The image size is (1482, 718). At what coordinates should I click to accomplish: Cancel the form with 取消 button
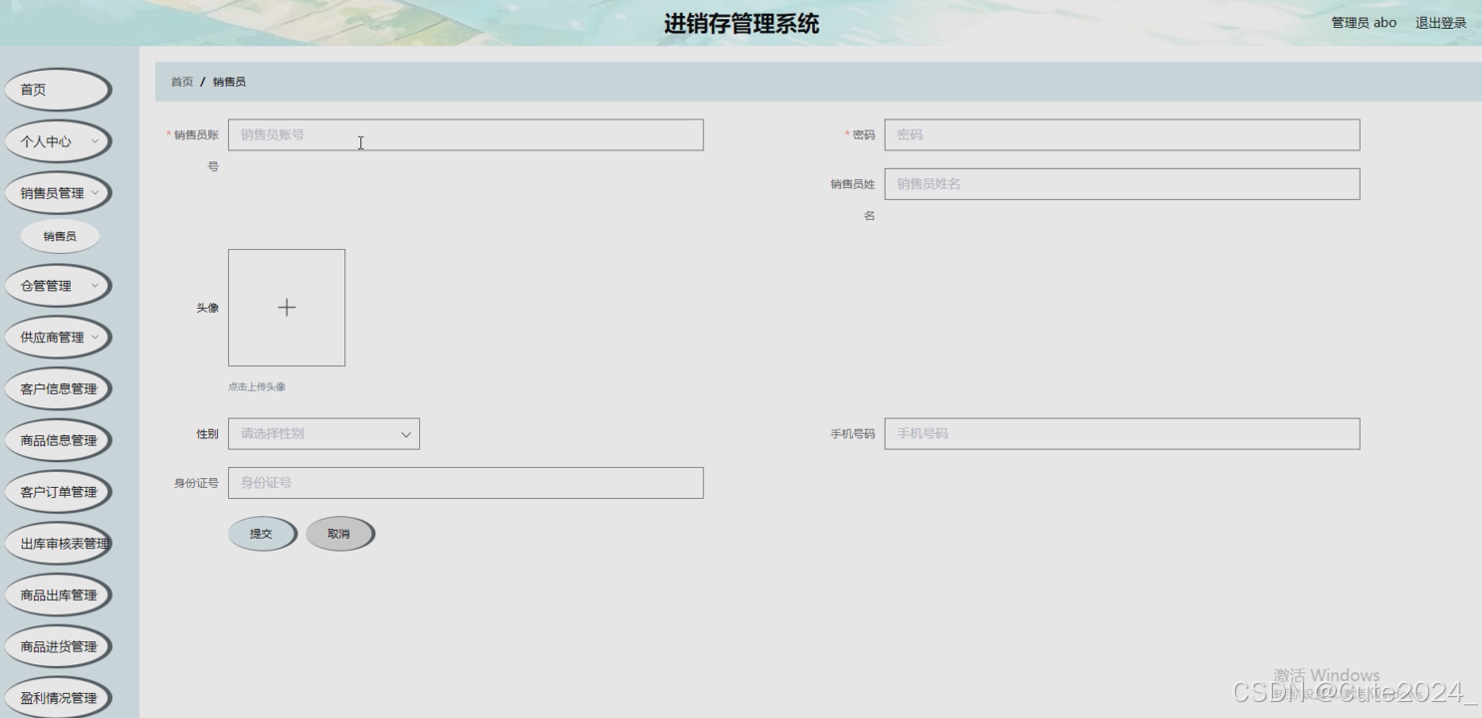click(x=339, y=533)
